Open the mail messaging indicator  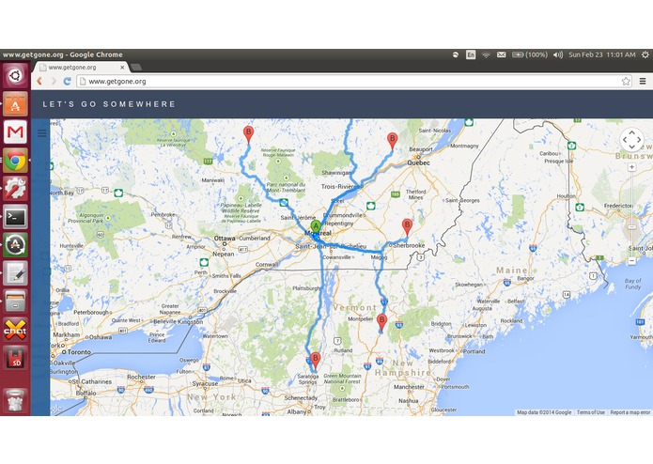point(502,54)
